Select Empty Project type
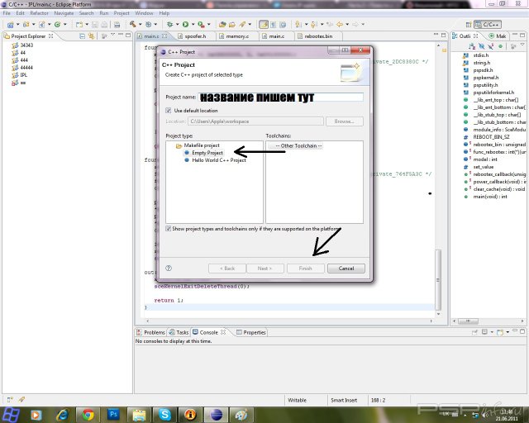The image size is (529, 423). pos(207,153)
